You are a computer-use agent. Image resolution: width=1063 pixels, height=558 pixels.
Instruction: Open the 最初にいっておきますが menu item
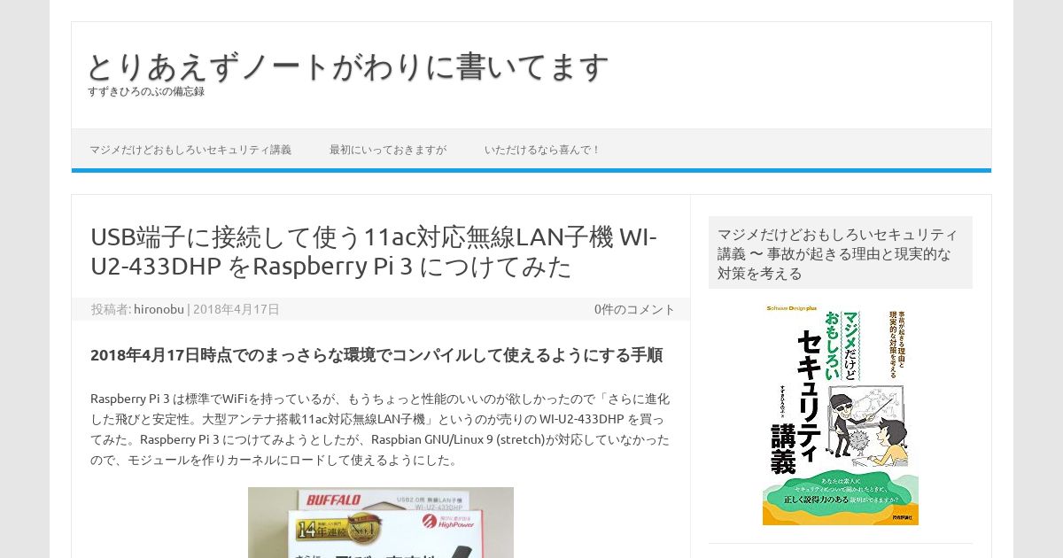388,150
